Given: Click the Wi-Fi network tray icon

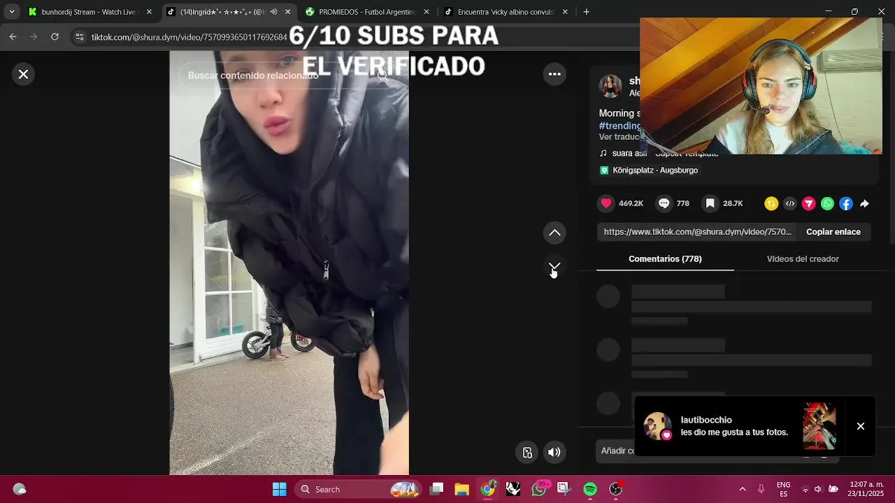Looking at the screenshot, I should coord(805,489).
